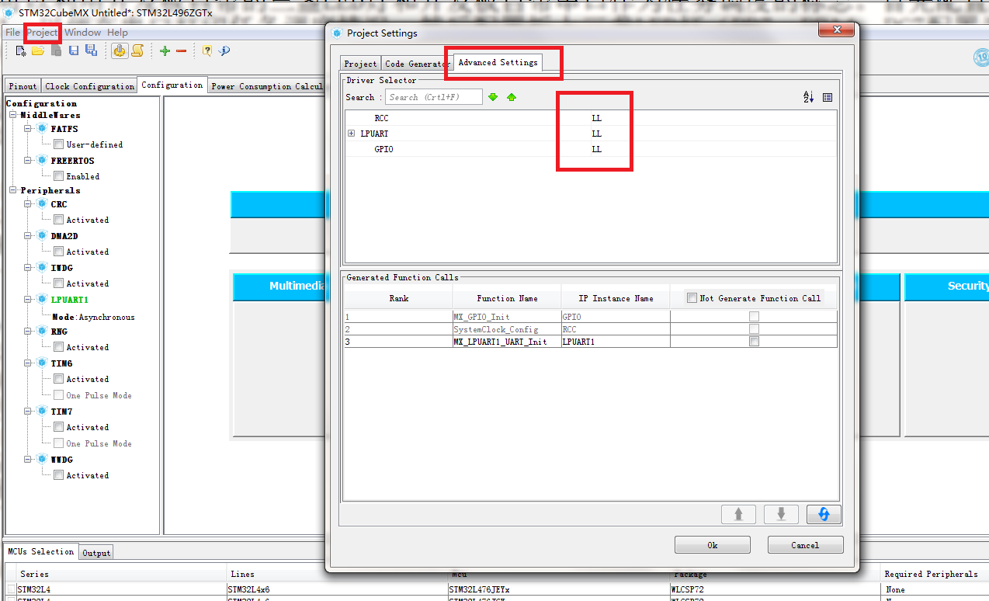Click the green up arrow search-previous icon
The image size is (989, 601).
click(511, 97)
